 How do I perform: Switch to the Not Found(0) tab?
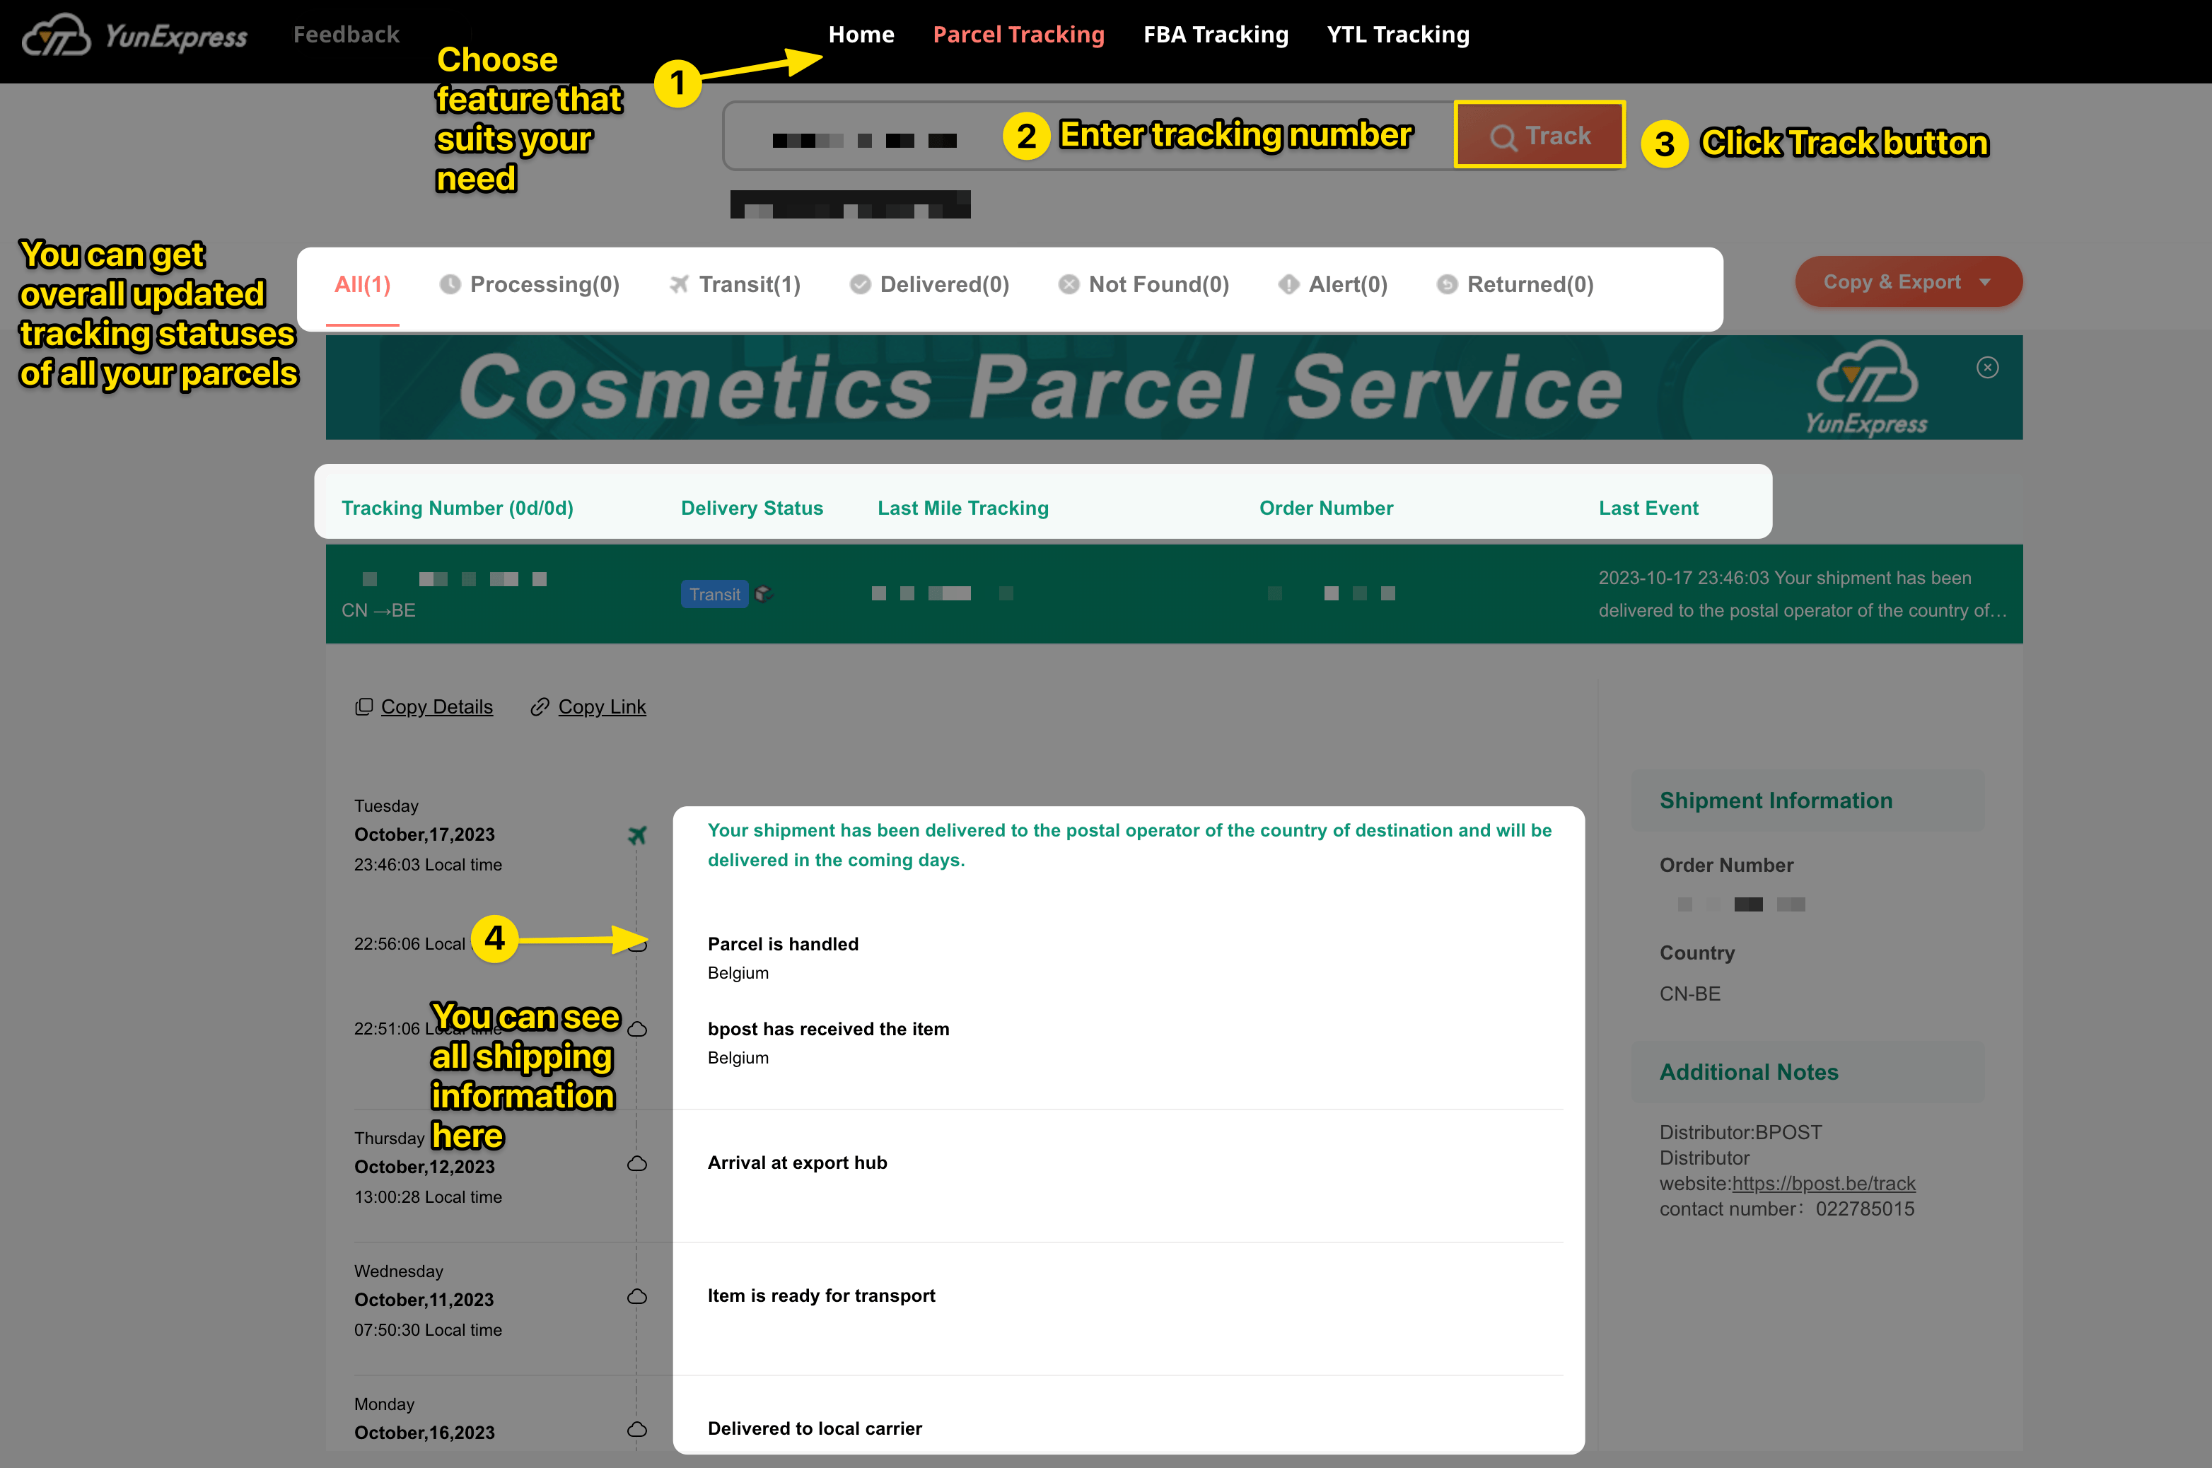[1144, 284]
